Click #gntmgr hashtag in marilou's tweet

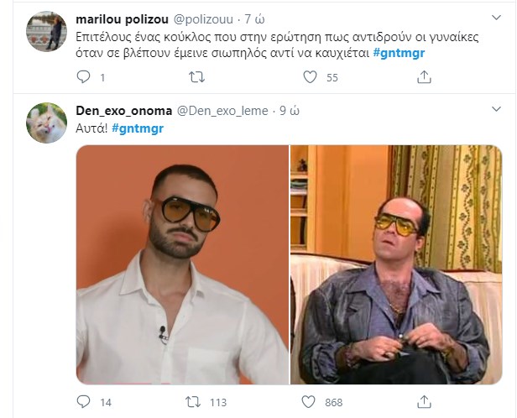(x=398, y=54)
